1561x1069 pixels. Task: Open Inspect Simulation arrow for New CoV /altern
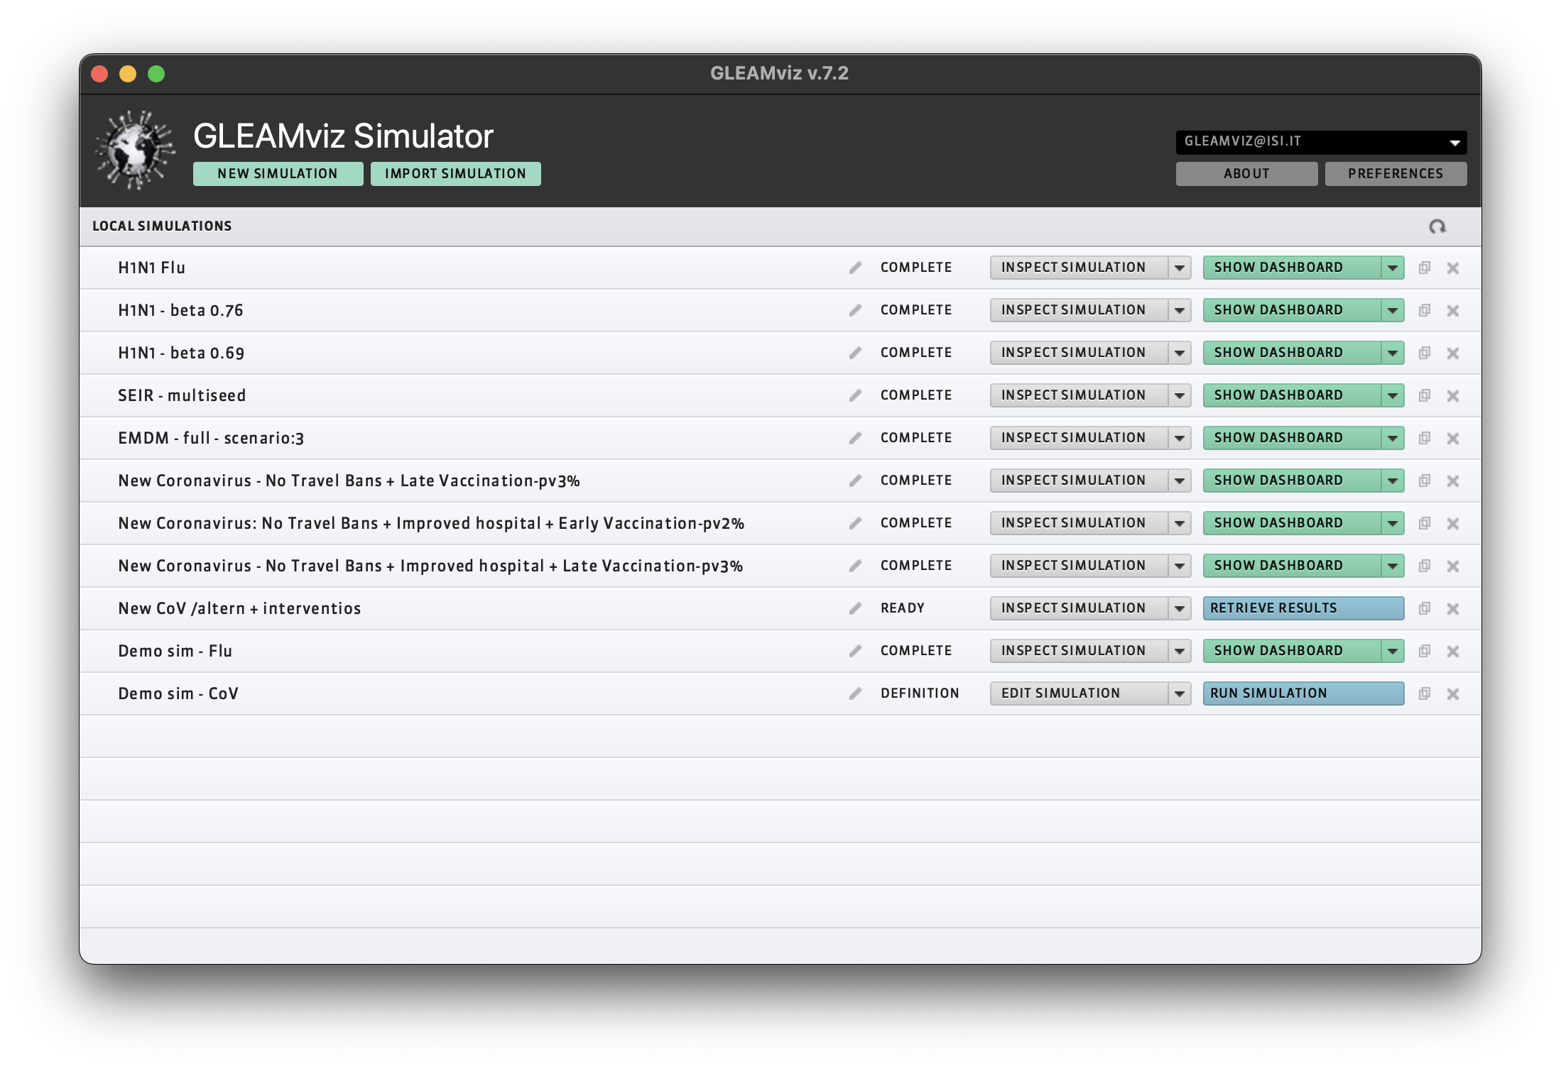1180,608
